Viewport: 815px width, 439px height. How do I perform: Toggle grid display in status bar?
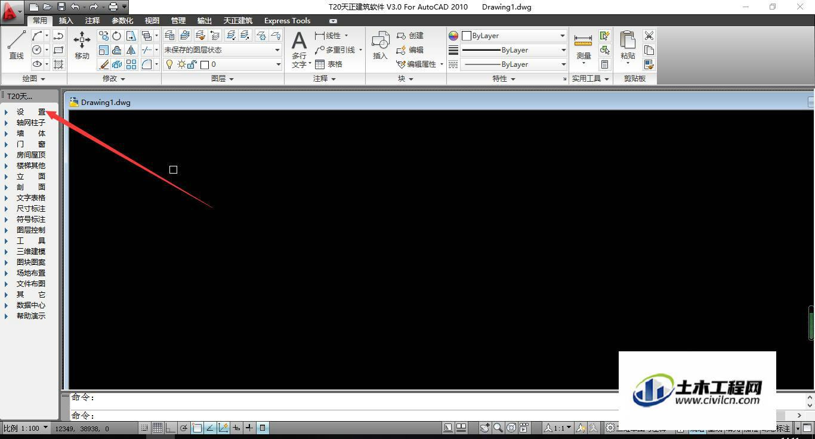[x=158, y=428]
